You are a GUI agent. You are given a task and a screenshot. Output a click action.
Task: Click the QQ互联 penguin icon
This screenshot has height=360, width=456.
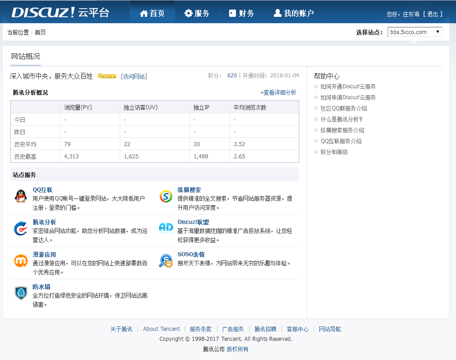click(x=20, y=196)
